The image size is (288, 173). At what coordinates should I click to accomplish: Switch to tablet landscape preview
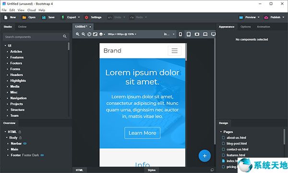(x=197, y=34)
